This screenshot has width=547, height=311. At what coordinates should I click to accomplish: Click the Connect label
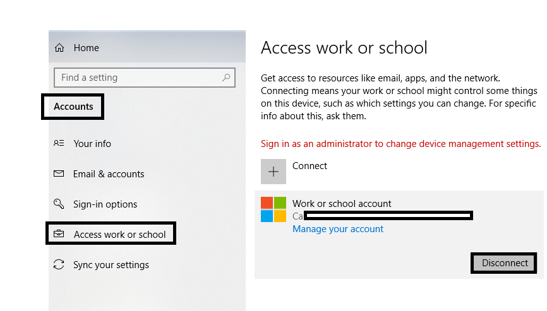[x=310, y=166]
